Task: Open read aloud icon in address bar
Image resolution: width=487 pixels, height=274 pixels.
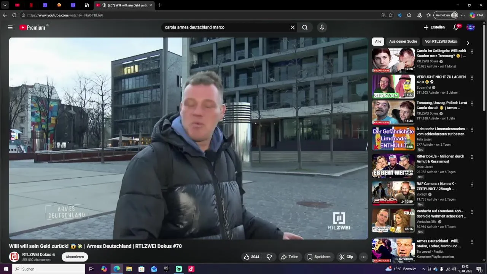Action: click(399, 15)
